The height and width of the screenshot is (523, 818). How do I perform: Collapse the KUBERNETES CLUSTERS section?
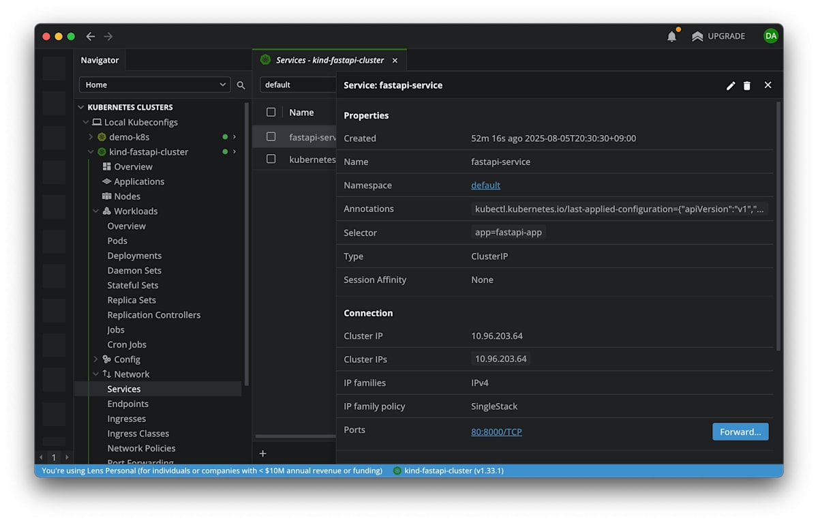81,107
